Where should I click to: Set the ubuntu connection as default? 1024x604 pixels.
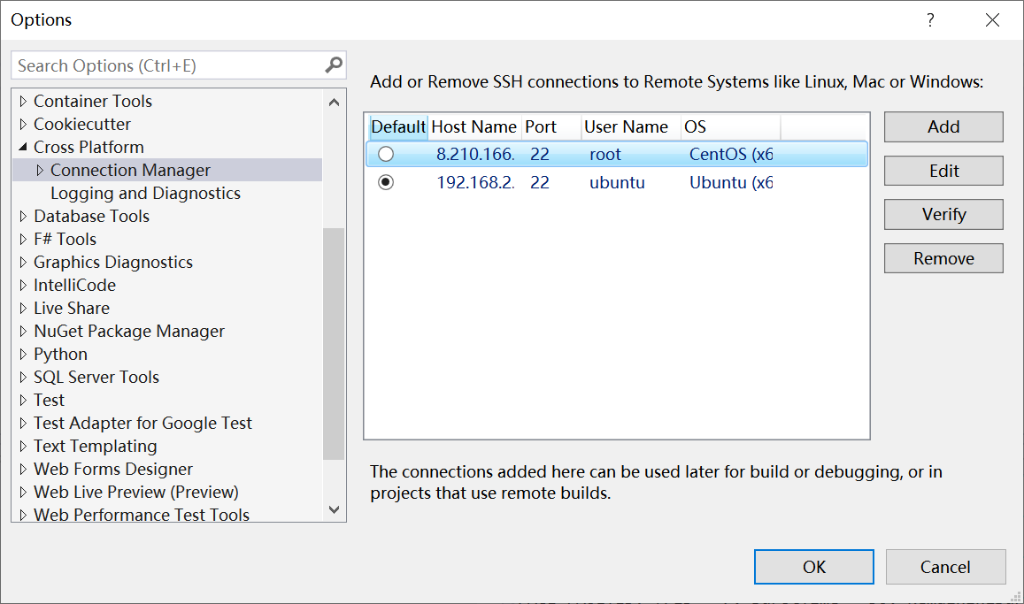(x=387, y=182)
